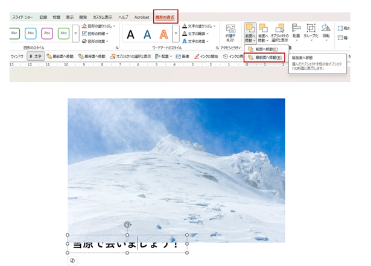
Task: Click the text outline A icon
Action: coord(185,34)
